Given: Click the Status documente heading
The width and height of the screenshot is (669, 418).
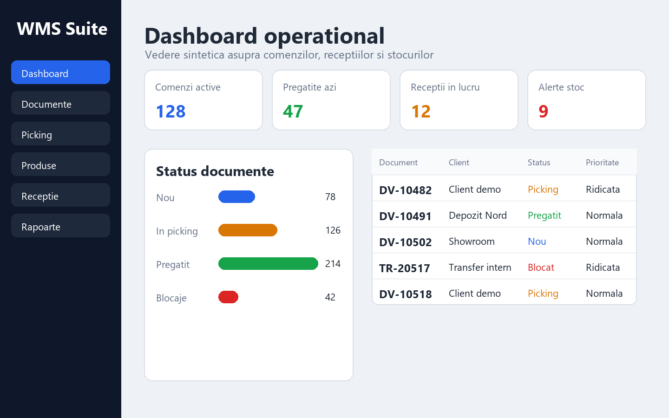Looking at the screenshot, I should 215,171.
